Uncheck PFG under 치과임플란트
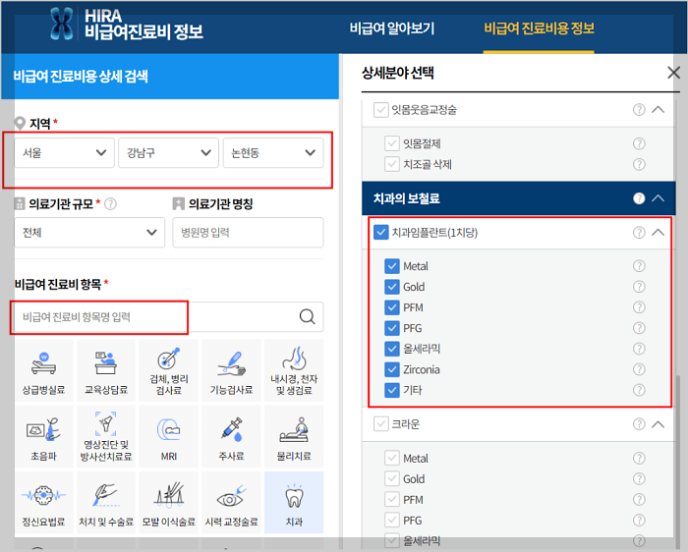Screen dimensions: 688x552 tap(392, 328)
